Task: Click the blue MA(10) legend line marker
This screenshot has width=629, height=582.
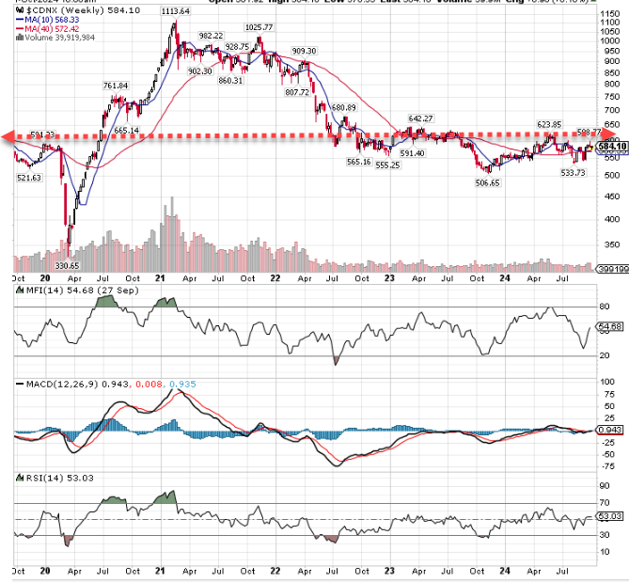Action: point(20,19)
